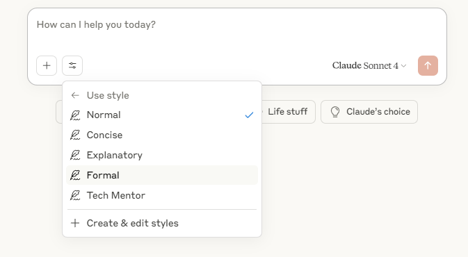Switch to the Formal style

pos(162,175)
